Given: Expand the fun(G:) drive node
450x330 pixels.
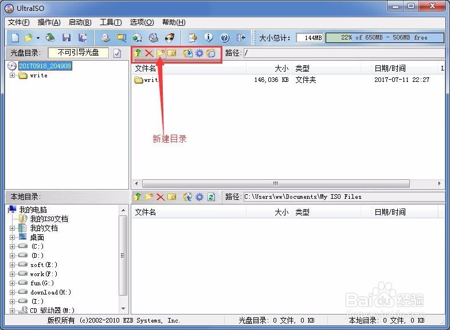Looking at the screenshot, I should tap(12, 283).
